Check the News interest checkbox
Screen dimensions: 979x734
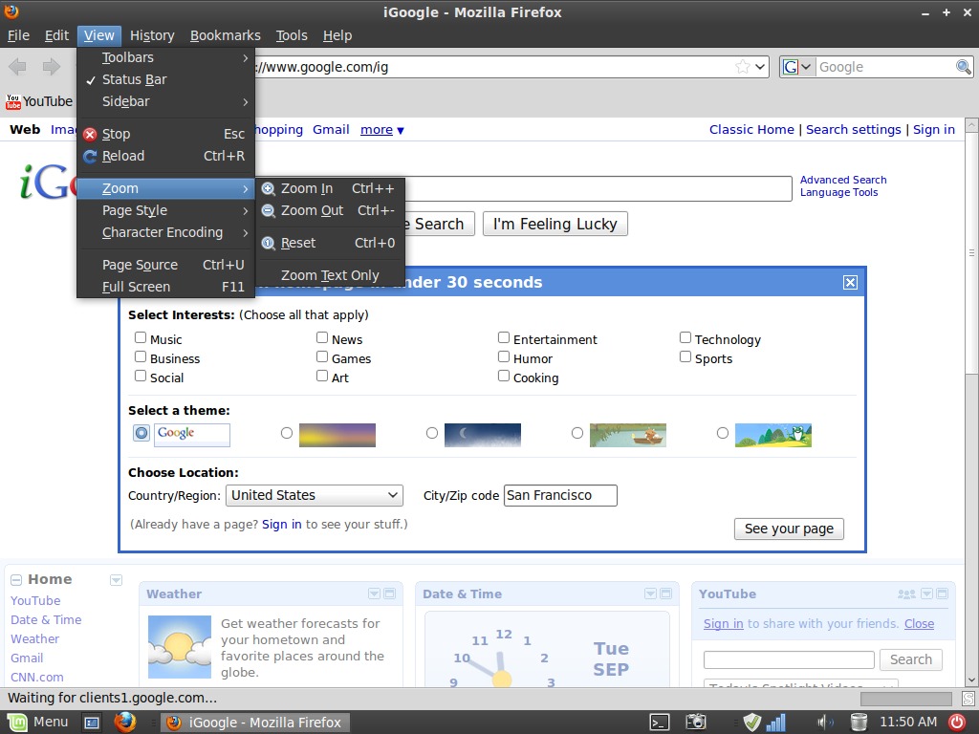pyautogui.click(x=322, y=337)
